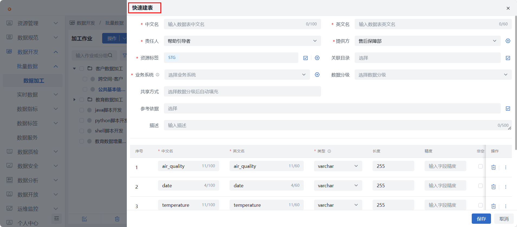This screenshot has width=517, height=227.
Task: Expand the 教育数据加工 tree folder arrow
Action: tap(74, 100)
